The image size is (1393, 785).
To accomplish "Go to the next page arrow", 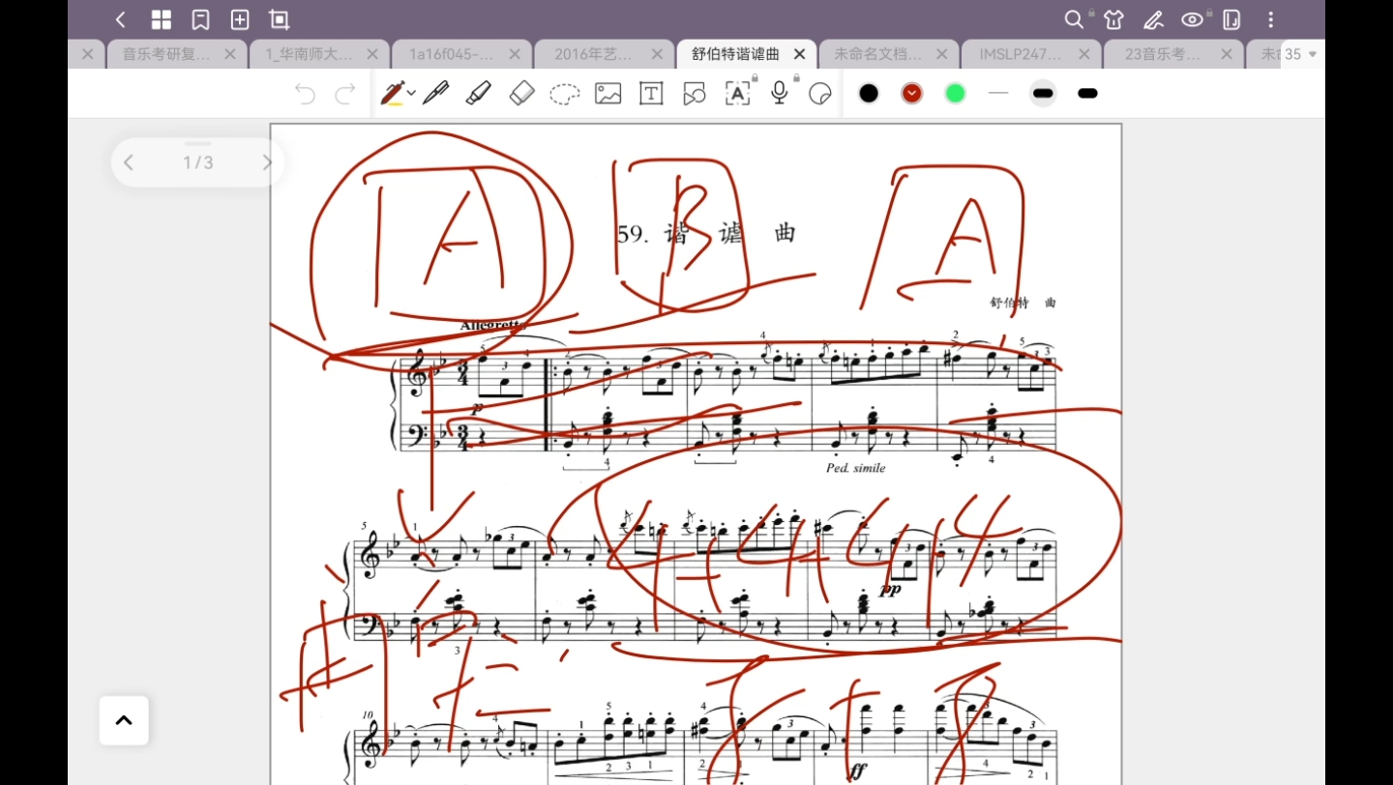I will pos(268,162).
